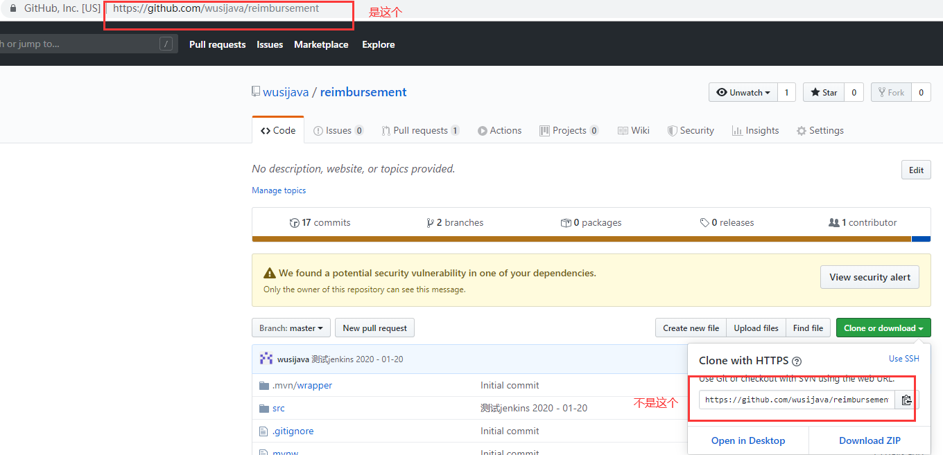Open Explore in top navigation
The image size is (943, 455).
379,44
